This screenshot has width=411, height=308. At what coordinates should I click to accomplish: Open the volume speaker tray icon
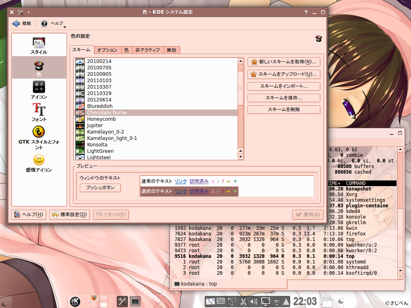(x=254, y=302)
